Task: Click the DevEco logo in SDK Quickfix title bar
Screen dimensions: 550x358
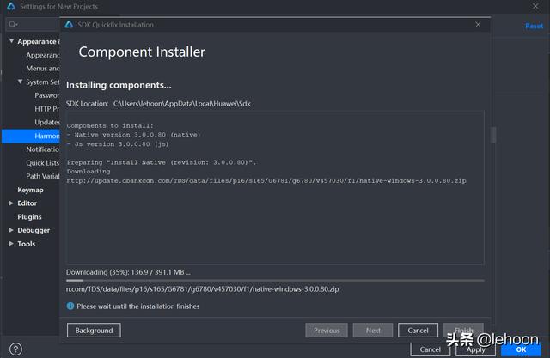Action: click(69, 25)
